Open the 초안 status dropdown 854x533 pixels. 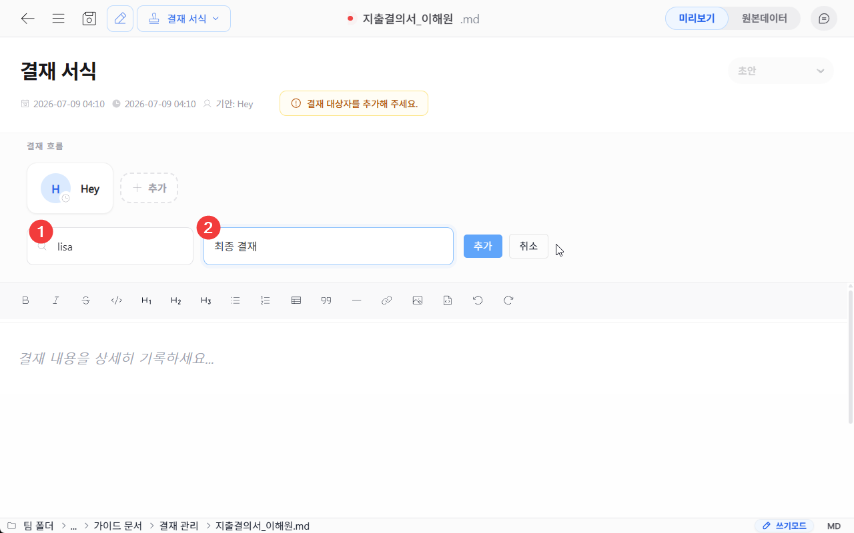click(x=781, y=71)
